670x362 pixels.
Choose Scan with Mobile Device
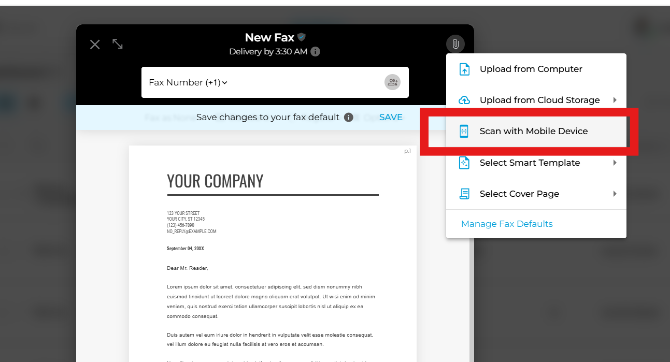coord(533,132)
